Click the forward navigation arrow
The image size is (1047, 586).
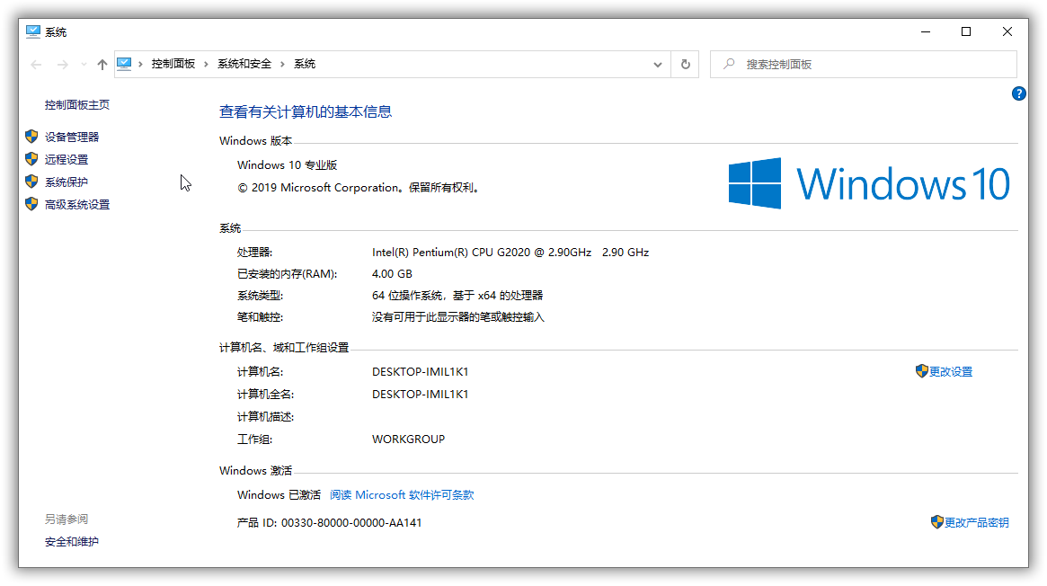click(x=63, y=65)
